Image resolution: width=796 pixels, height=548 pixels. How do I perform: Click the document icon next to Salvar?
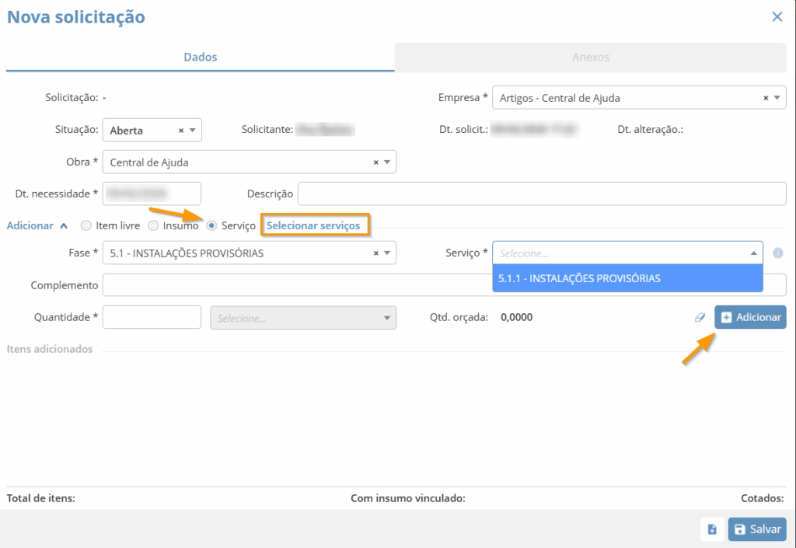[712, 529]
